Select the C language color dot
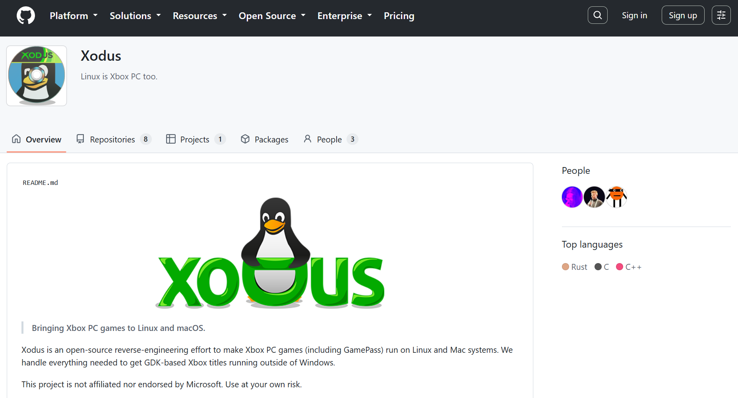Viewport: 738px width, 398px height. [598, 267]
